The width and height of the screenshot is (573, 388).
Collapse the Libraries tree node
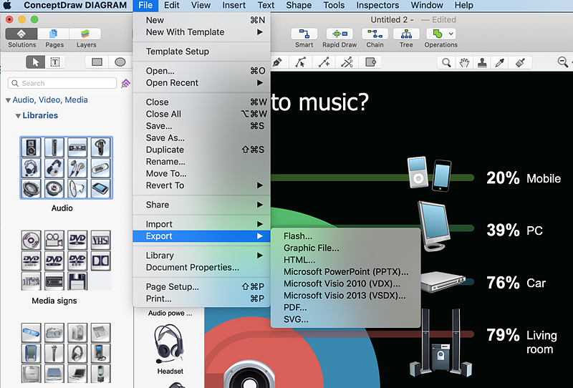click(18, 116)
